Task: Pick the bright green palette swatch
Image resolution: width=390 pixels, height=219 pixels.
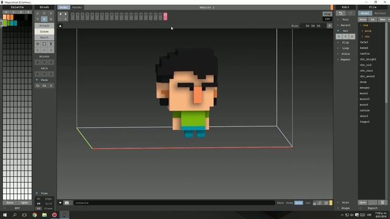Action: tap(5, 23)
